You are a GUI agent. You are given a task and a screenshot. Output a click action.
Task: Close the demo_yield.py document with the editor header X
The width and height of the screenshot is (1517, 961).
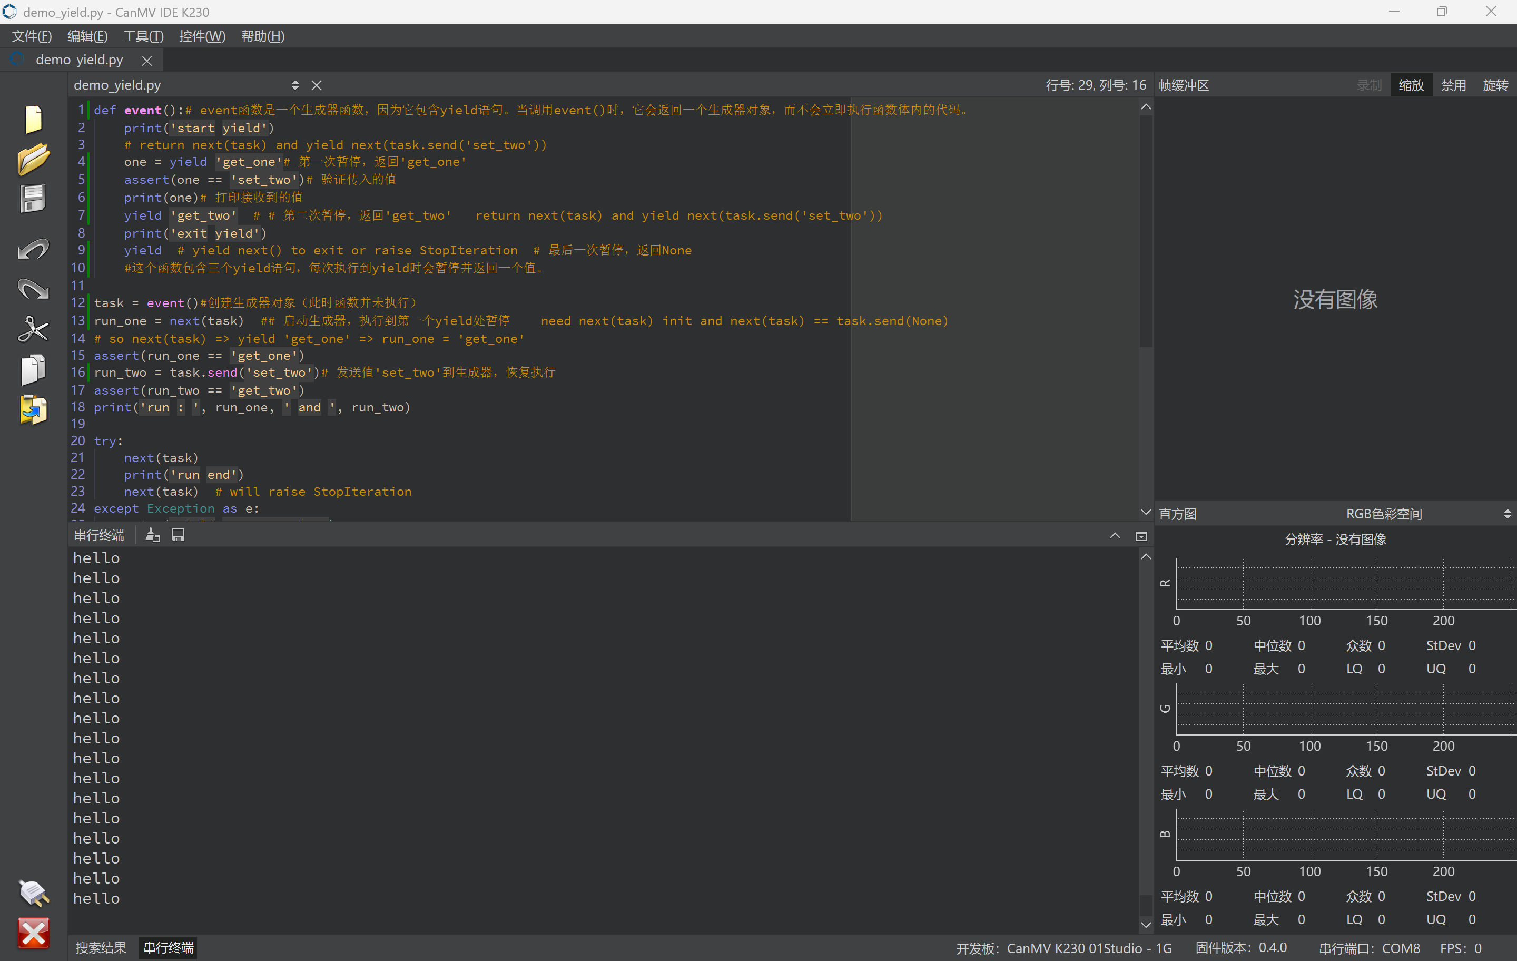(x=316, y=85)
